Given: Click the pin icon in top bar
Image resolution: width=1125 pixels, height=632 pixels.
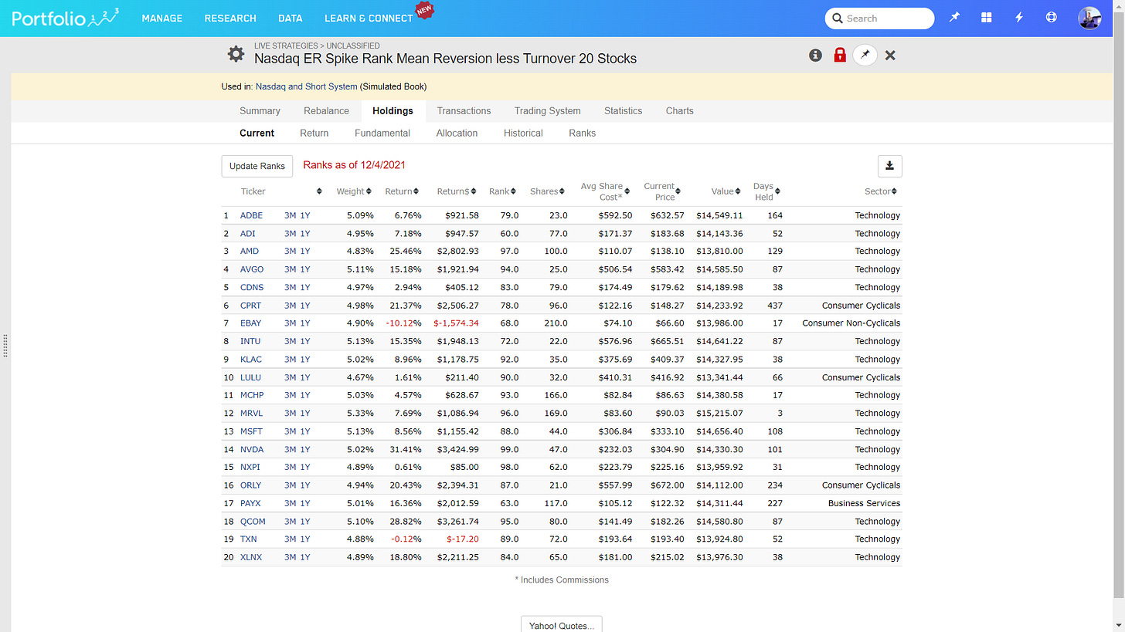Looking at the screenshot, I should pyautogui.click(x=955, y=18).
